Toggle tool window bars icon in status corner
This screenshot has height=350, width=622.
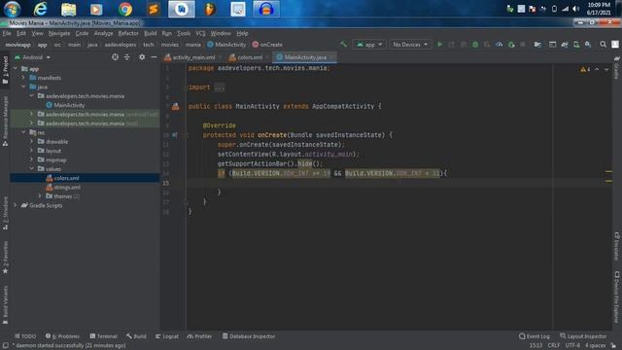[x=6, y=346]
